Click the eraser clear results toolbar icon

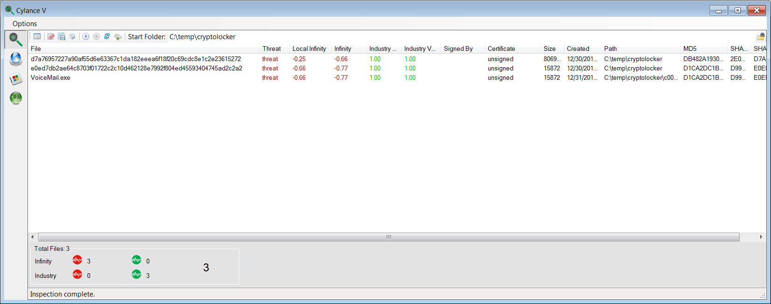click(x=51, y=36)
